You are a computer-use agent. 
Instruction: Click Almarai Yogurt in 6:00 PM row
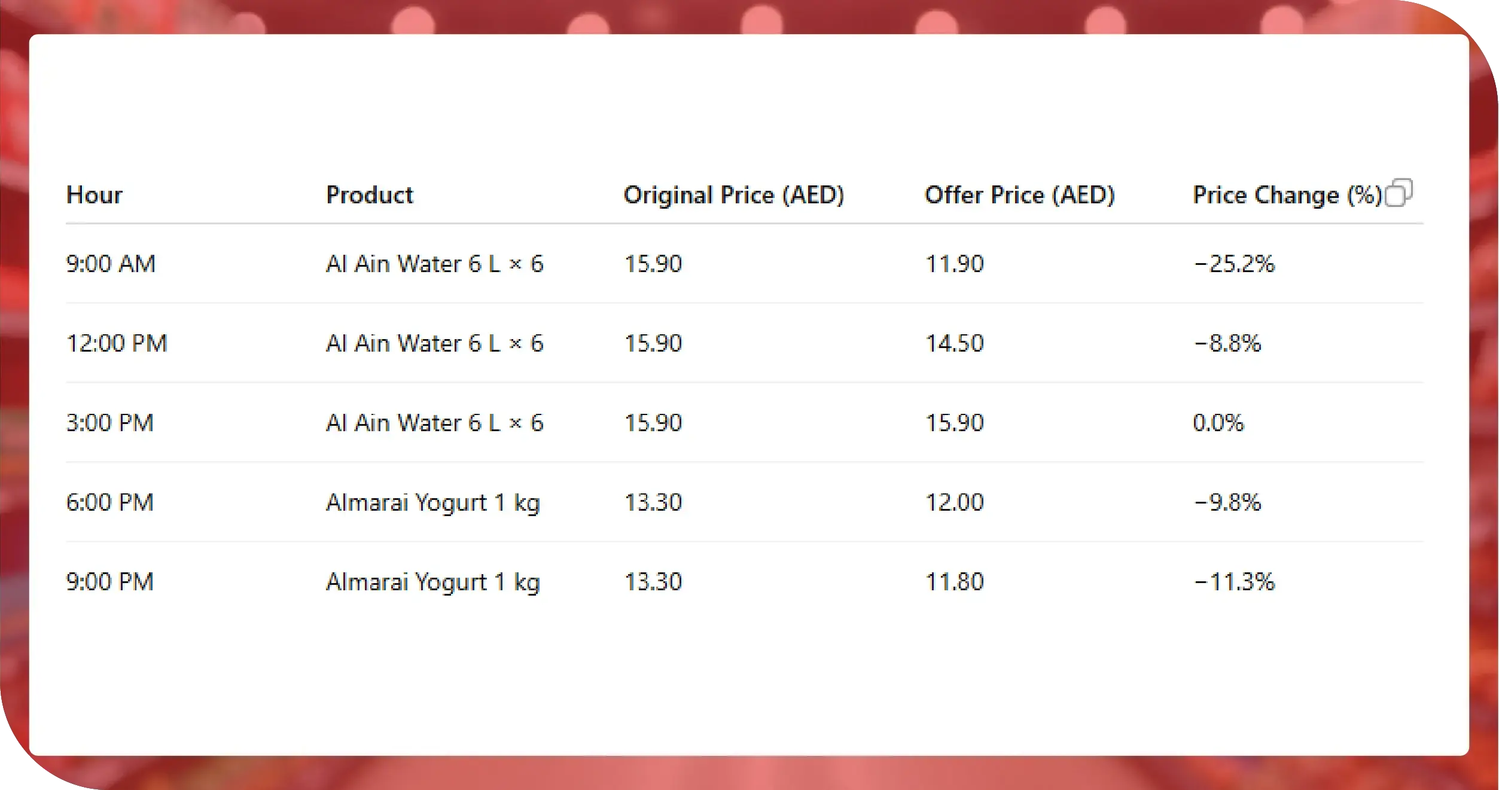click(x=432, y=502)
